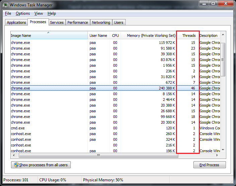Viewport: 236px width, 186px height.
Task: Select chrome.exe row with 115 972 K memory
Action: pyautogui.click(x=115, y=43)
